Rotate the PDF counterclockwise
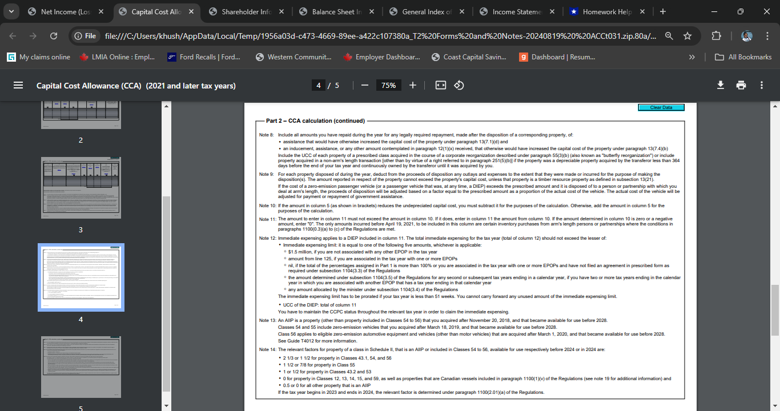 coord(459,85)
